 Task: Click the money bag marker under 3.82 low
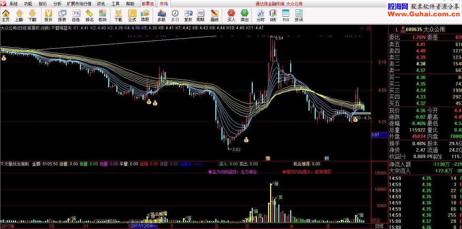click(246, 139)
